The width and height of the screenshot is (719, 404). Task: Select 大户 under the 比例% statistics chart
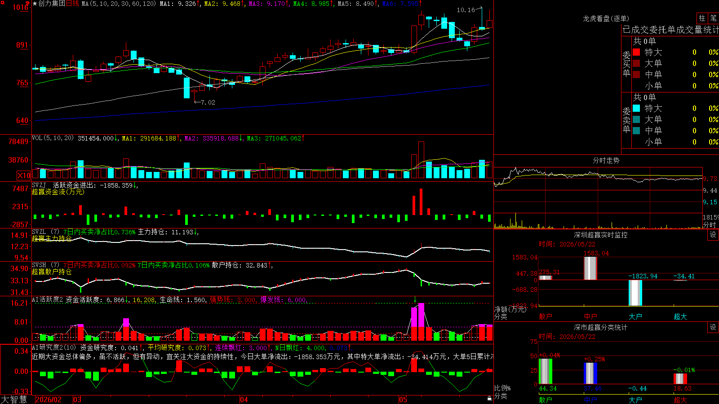pyautogui.click(x=635, y=400)
